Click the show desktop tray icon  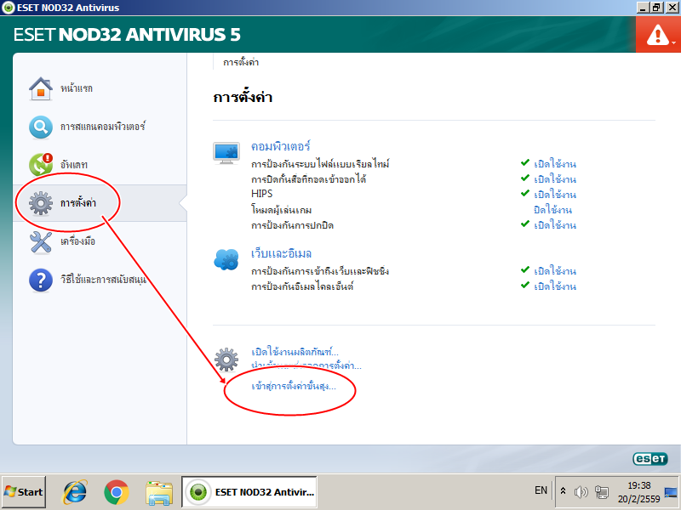[x=671, y=492]
